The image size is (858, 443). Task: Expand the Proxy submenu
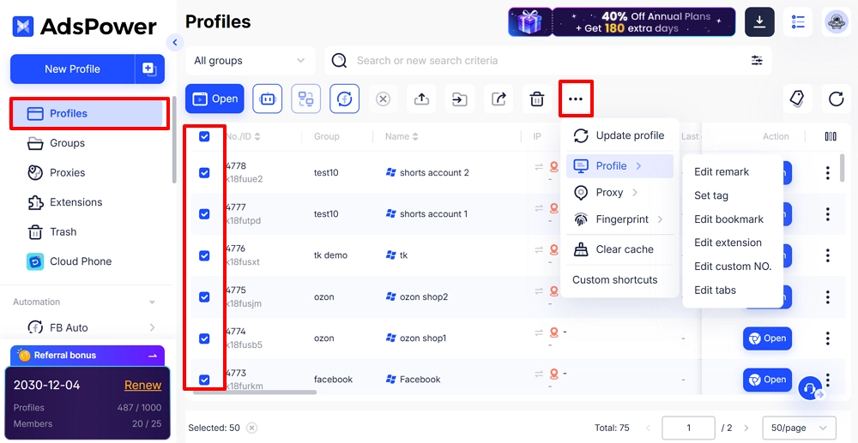click(x=619, y=192)
